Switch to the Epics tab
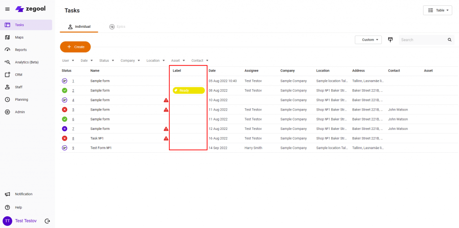 click(117, 27)
